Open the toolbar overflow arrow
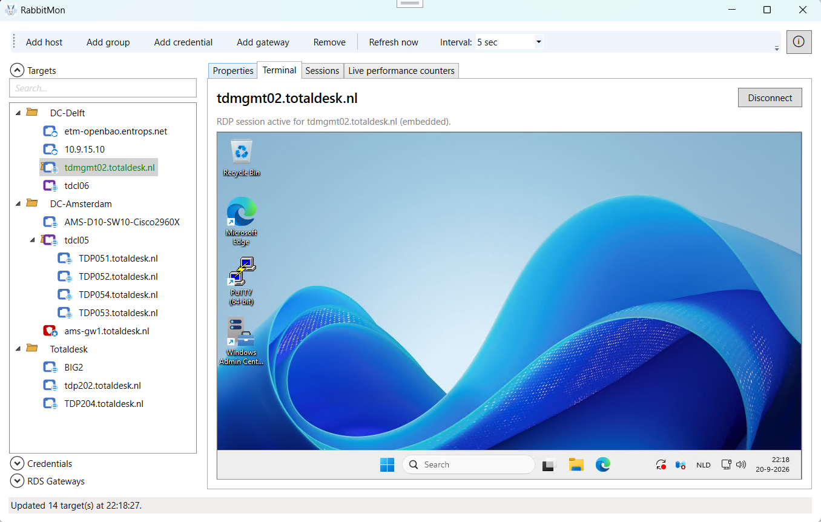Screen dimensions: 821x522 (x=777, y=48)
